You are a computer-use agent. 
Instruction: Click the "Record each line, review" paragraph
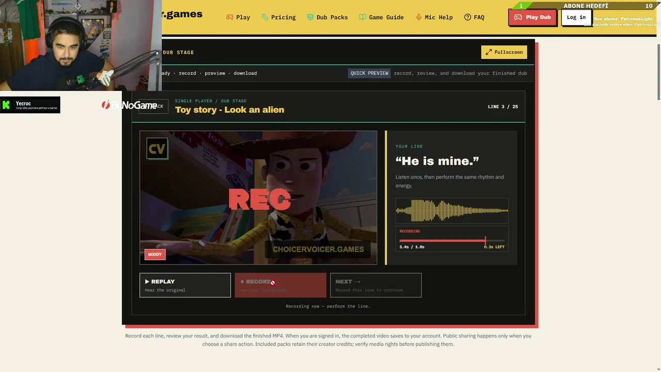(328, 340)
